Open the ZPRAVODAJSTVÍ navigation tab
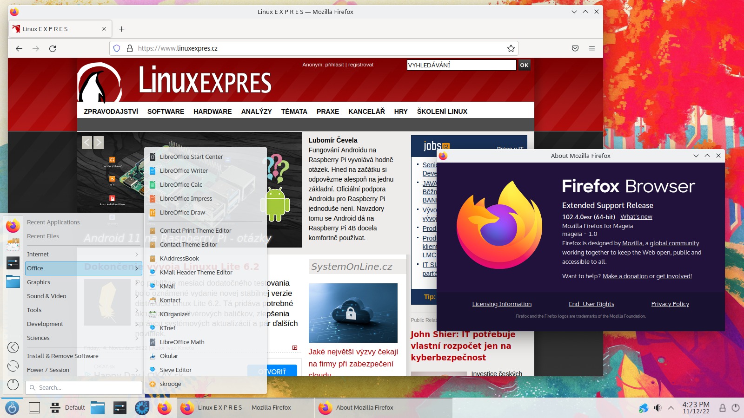 pos(111,111)
